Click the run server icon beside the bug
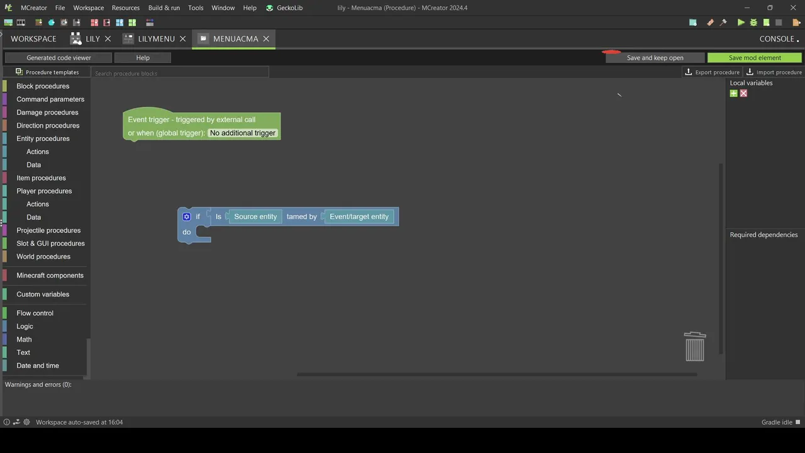 [766, 23]
